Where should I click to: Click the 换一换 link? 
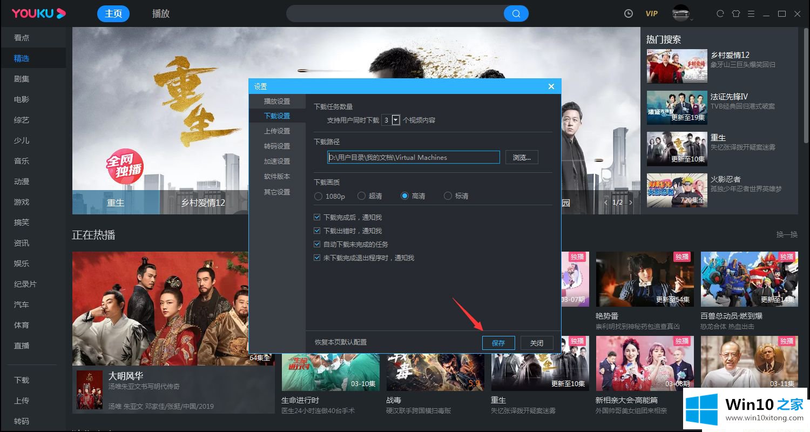pos(787,234)
